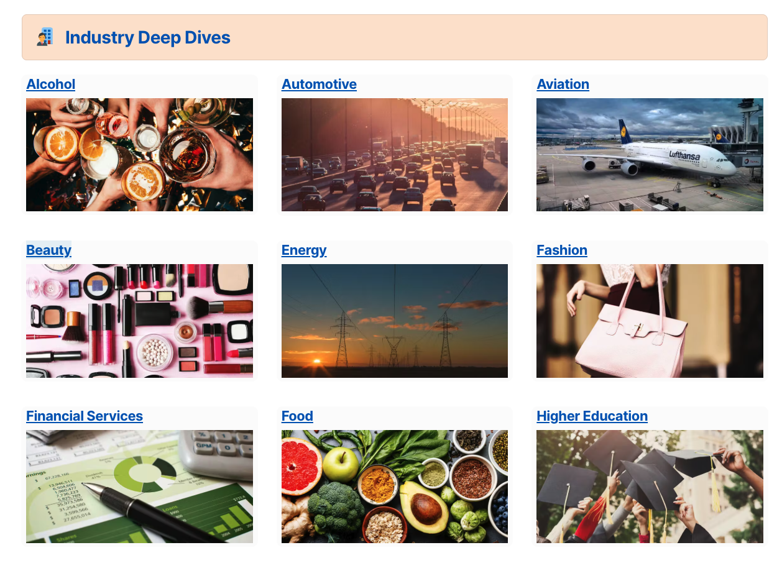Click the cocktail glasses toast thumbnail
This screenshot has width=782, height=563.
(139, 155)
